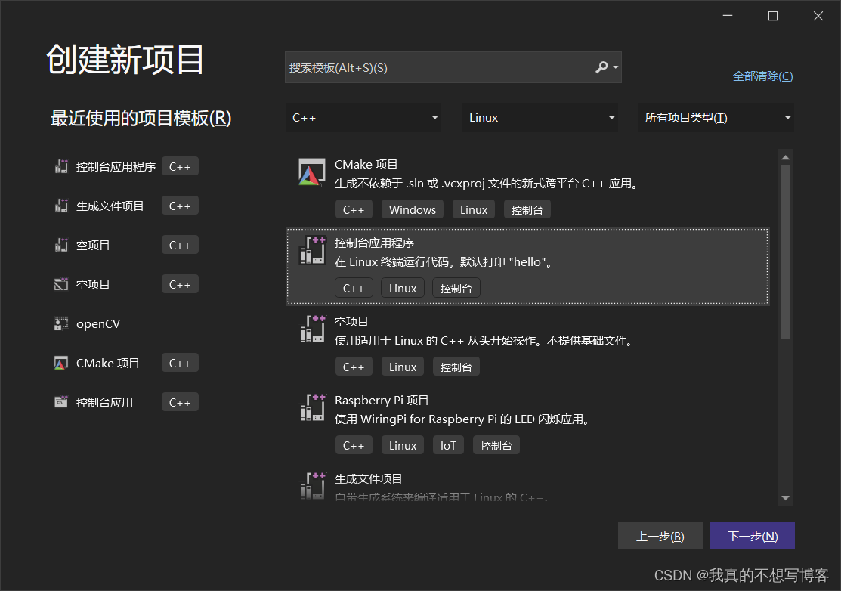Click the scrollbar down arrow in template list

pos(785,497)
